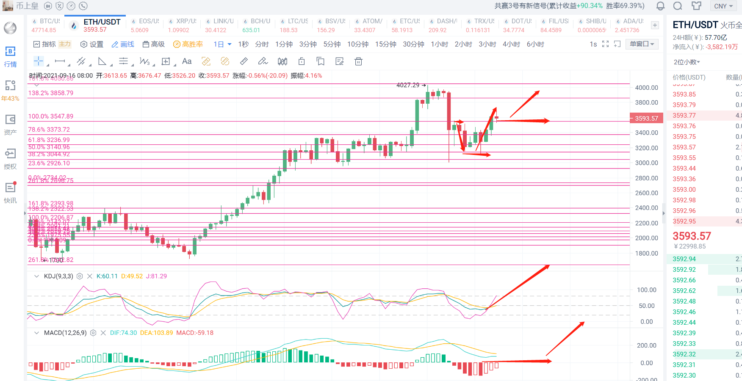Expand line segment tool submenu arrow
This screenshot has height=381, width=742.
click(x=69, y=65)
